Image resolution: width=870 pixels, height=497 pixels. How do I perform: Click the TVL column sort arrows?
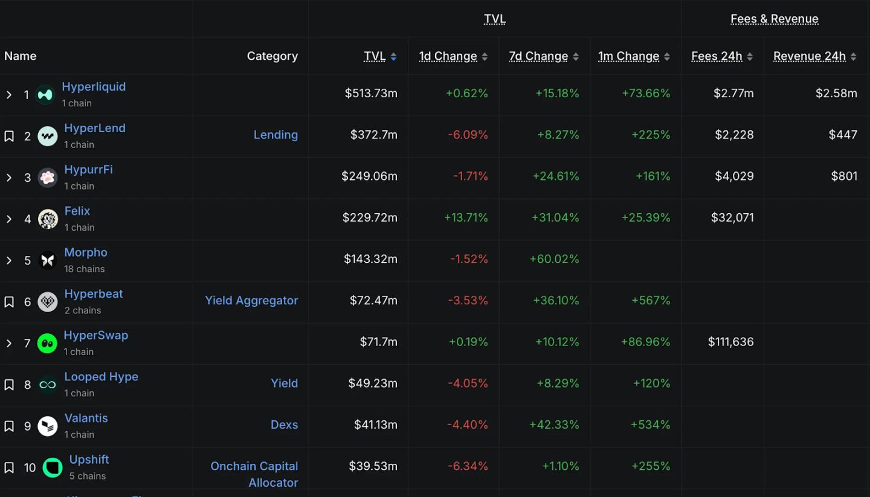point(393,56)
